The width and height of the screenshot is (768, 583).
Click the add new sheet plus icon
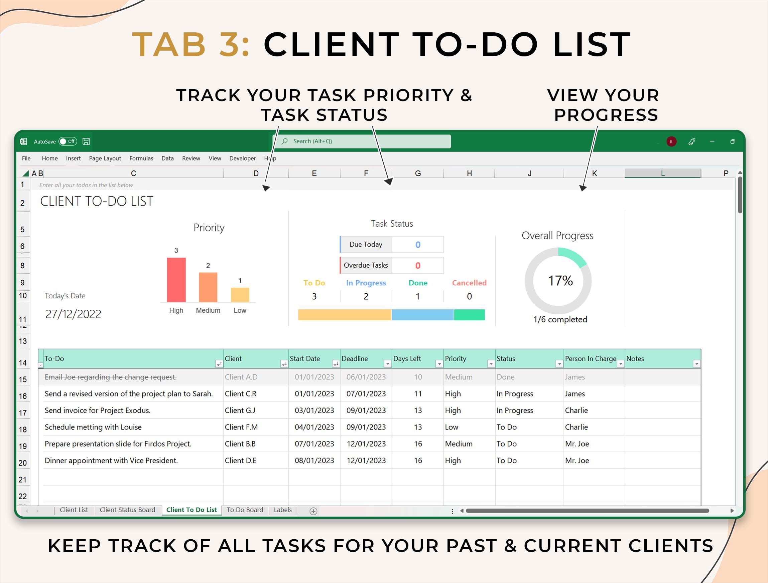coord(313,511)
